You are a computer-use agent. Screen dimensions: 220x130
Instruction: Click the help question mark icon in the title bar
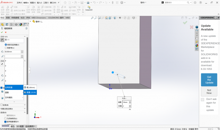pos(201,3)
